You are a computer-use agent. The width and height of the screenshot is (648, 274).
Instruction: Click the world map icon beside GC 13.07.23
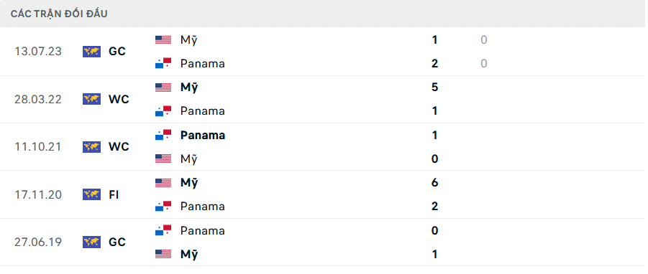pyautogui.click(x=92, y=52)
